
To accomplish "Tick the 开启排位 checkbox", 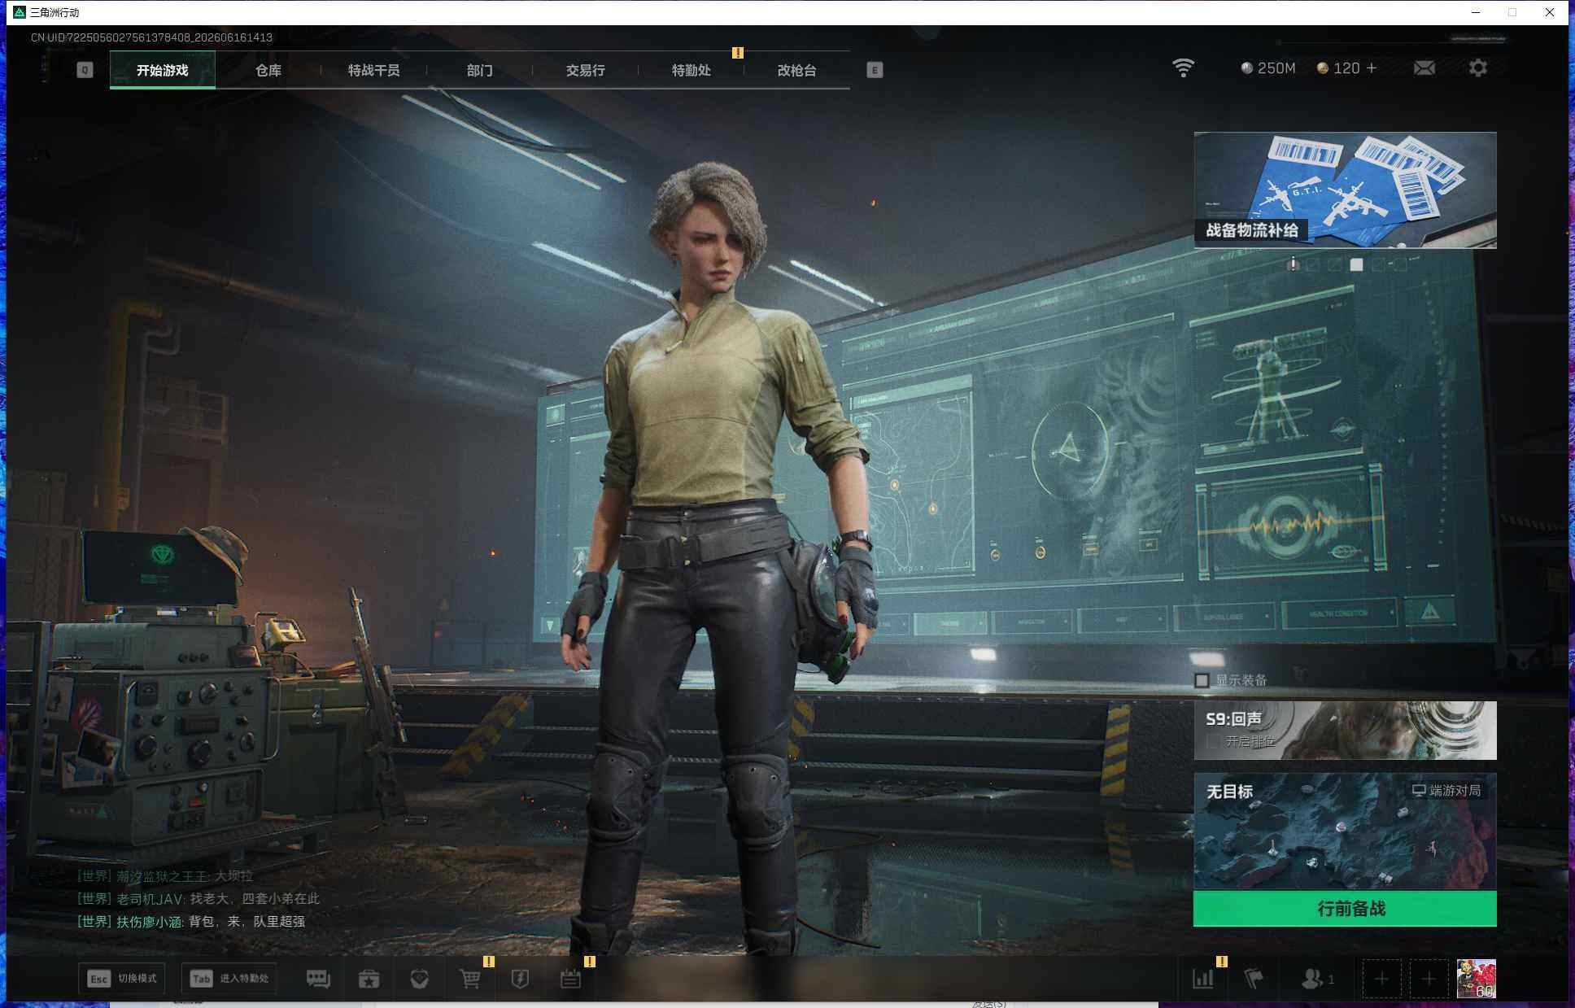I will [1213, 741].
